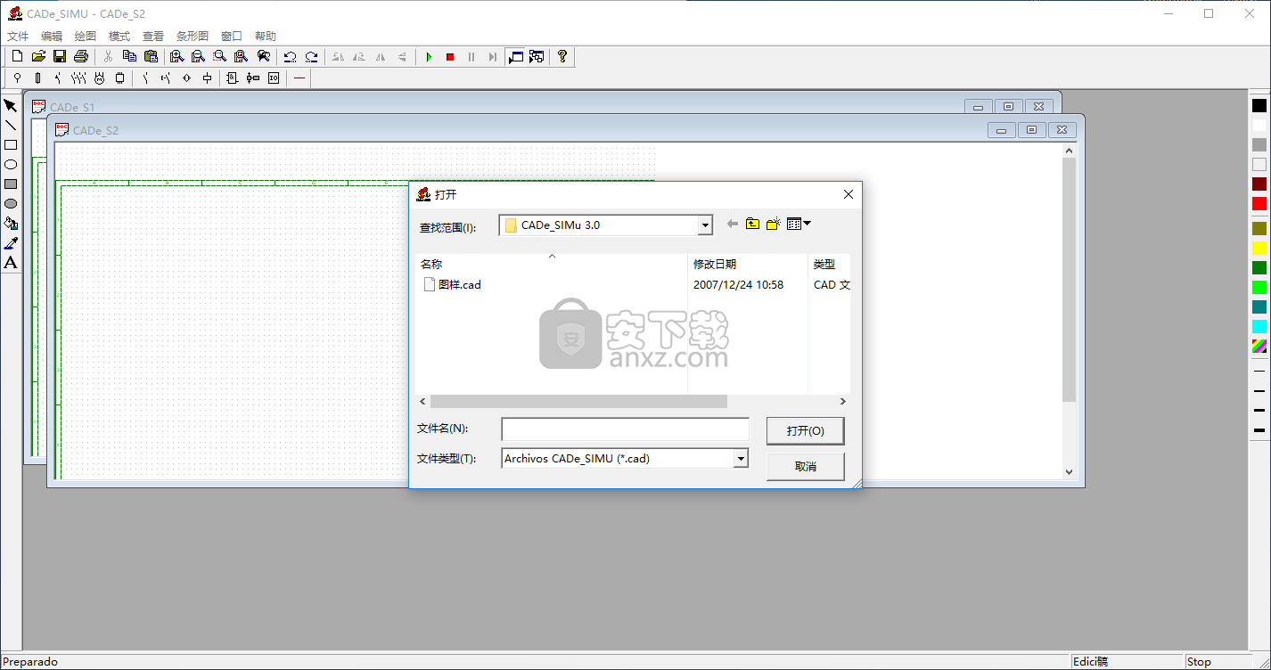Pick the bright red color swatch

tap(1259, 203)
